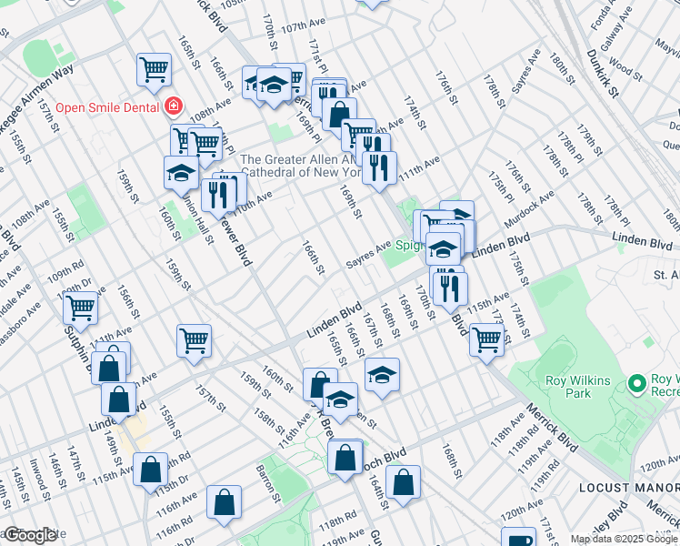Click the coffee cup marker at the bottom edge

pos(519,537)
